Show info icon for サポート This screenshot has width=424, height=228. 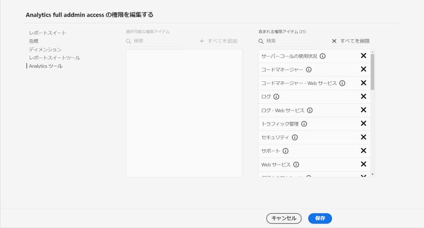[285, 151]
